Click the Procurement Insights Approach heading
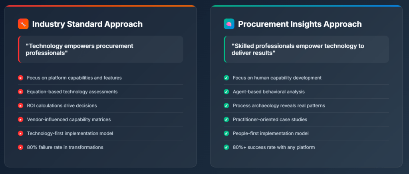 point(300,24)
